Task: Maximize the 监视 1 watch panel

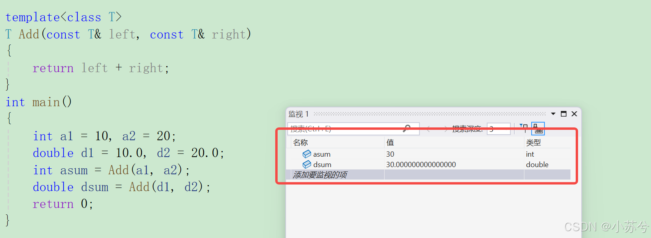Action: pyautogui.click(x=564, y=114)
